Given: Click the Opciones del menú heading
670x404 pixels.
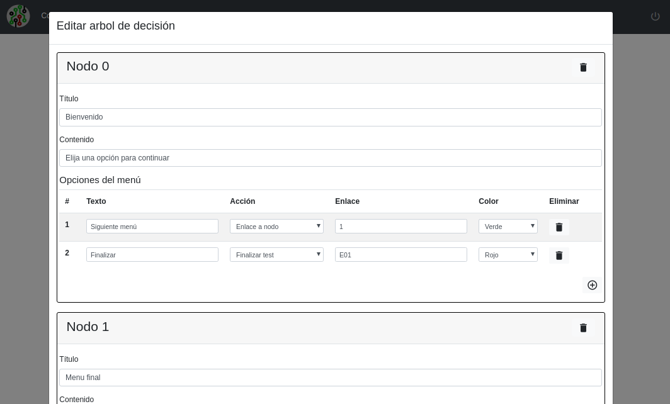Looking at the screenshot, I should [x=100, y=180].
